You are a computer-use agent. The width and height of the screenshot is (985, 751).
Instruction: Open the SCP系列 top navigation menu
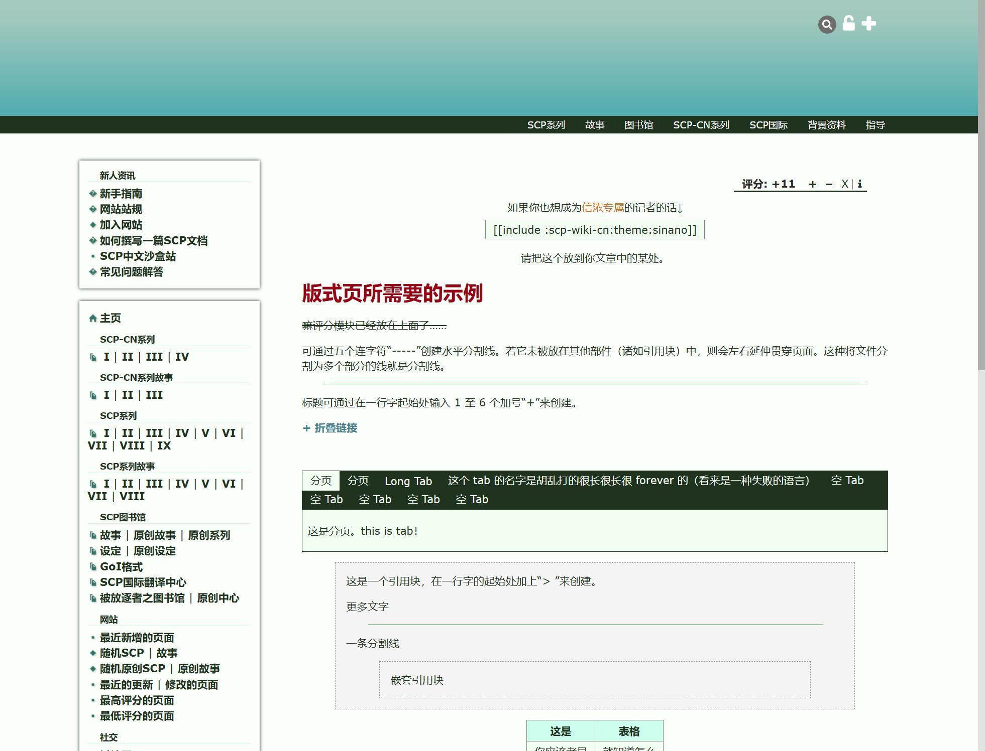tap(546, 125)
